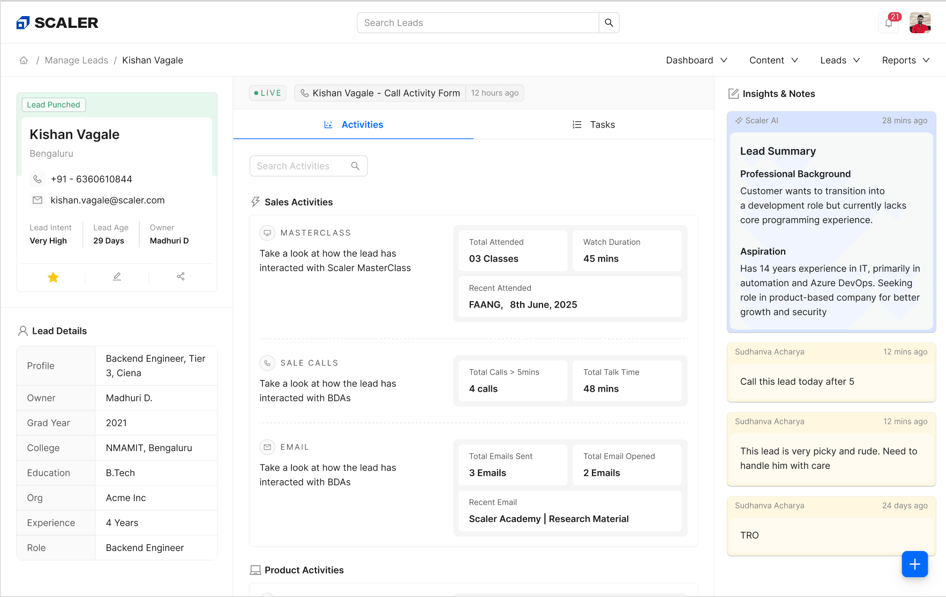Image resolution: width=946 pixels, height=597 pixels.
Task: Open the TRO note card
Action: [x=831, y=526]
